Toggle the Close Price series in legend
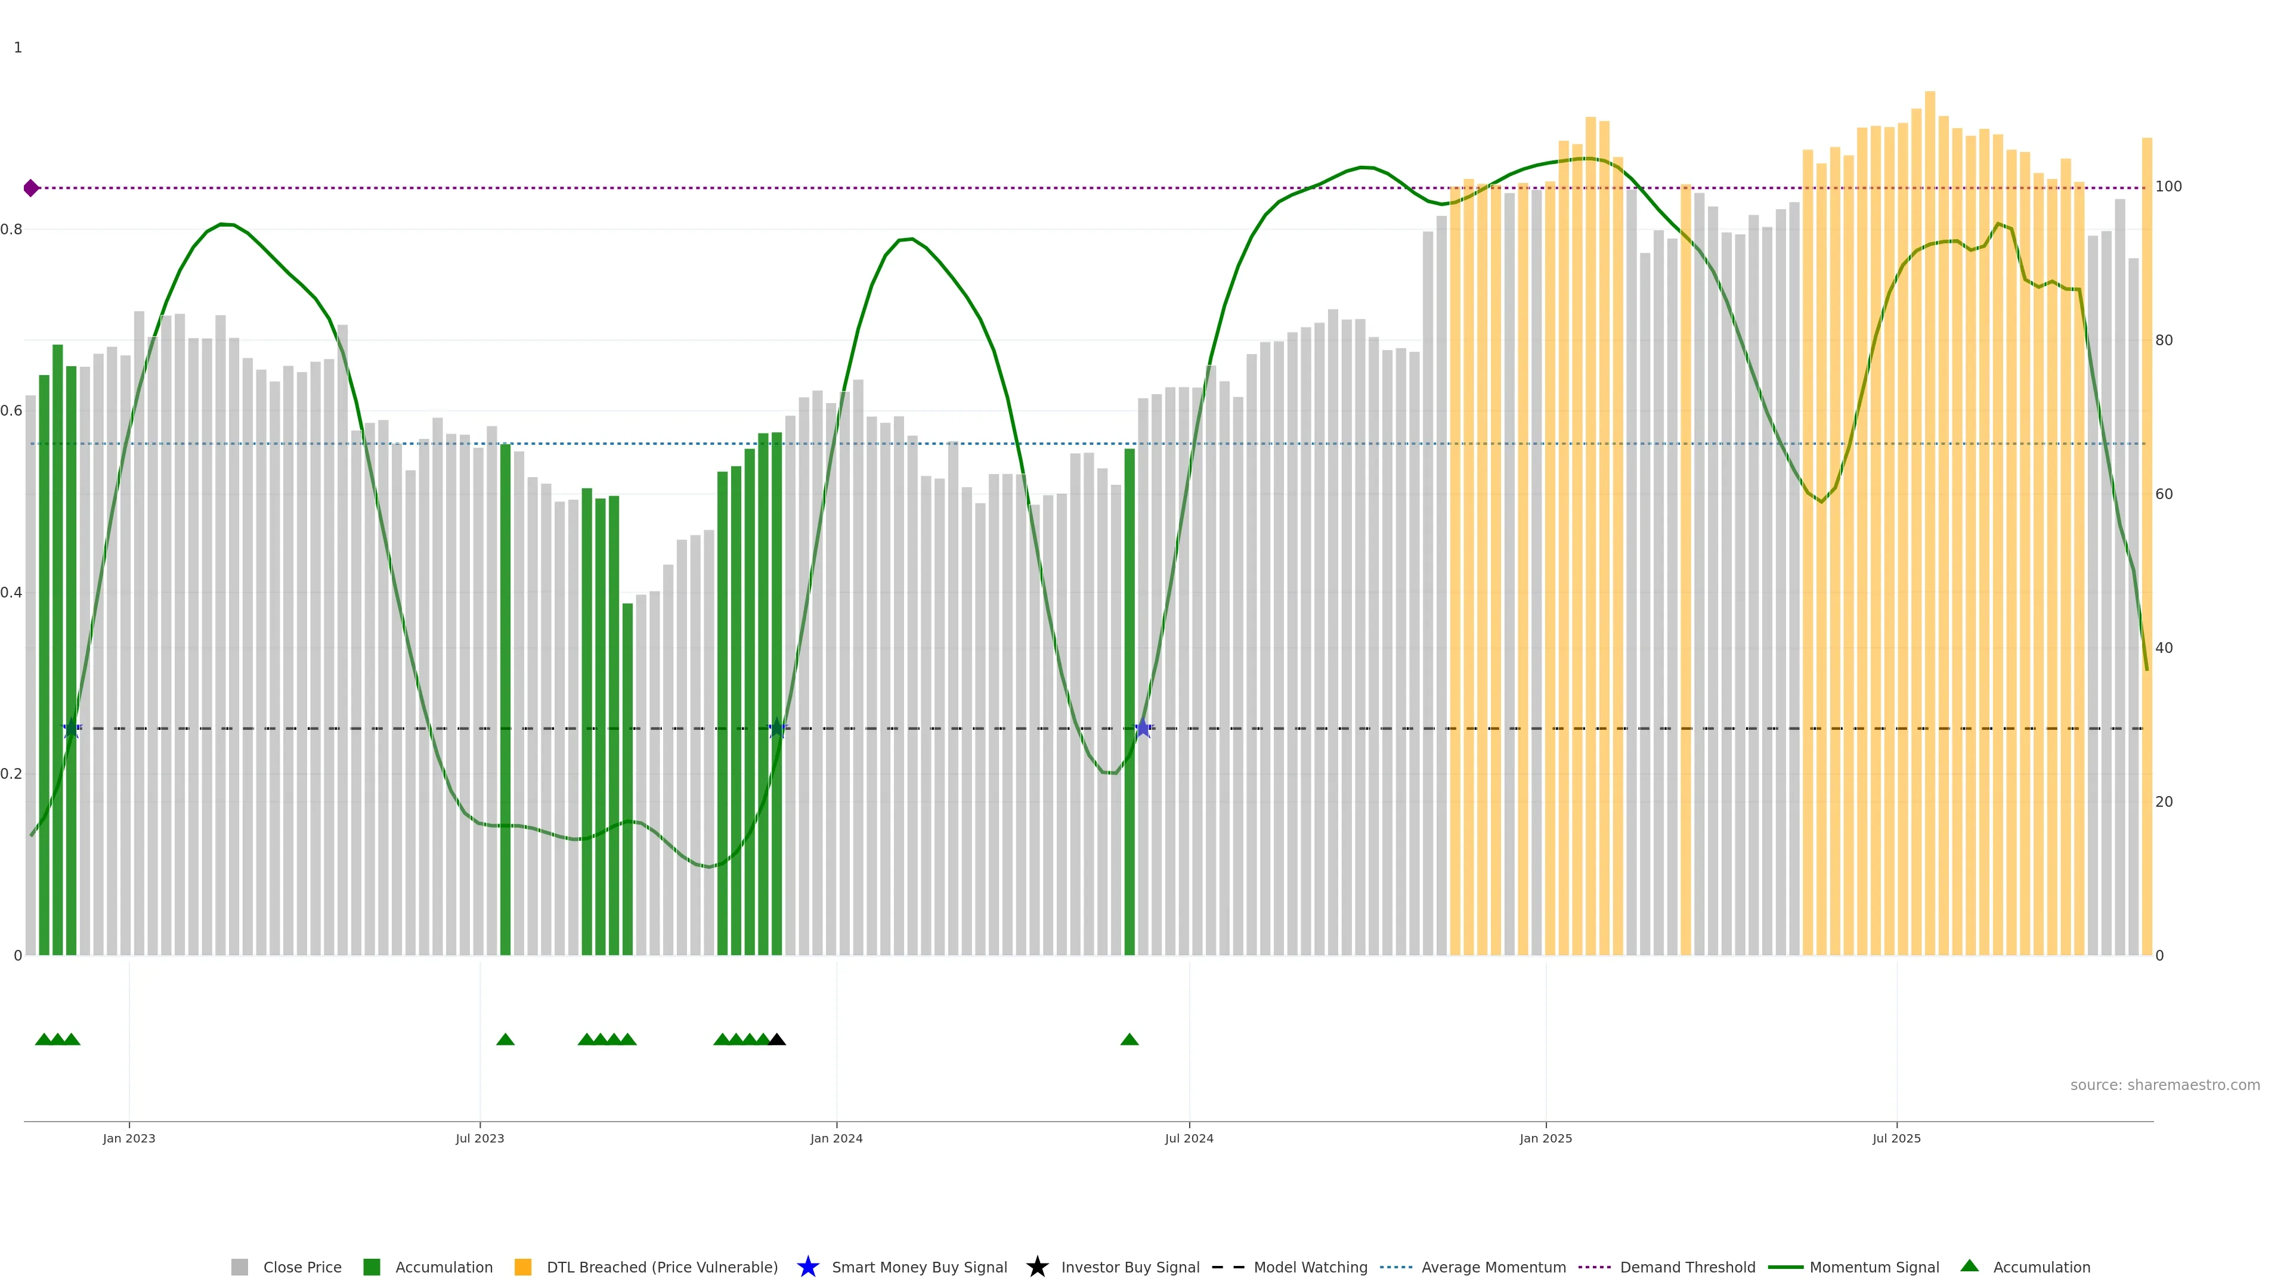Image resolution: width=2290 pixels, height=1288 pixels. [x=301, y=1268]
